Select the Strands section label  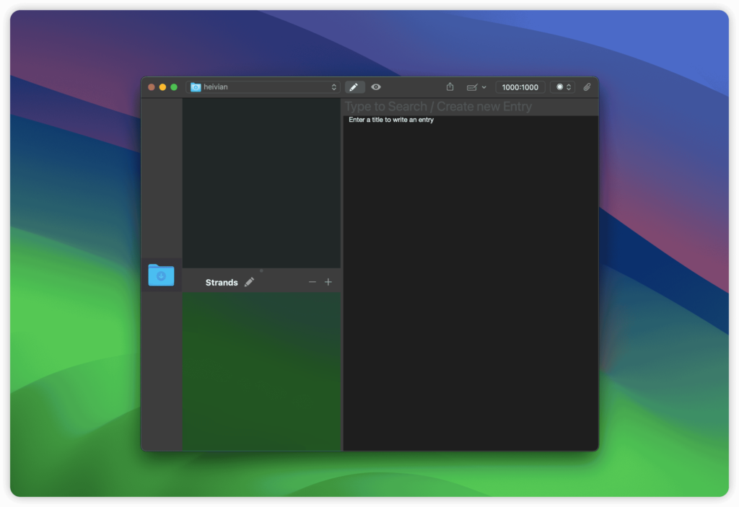[222, 282]
